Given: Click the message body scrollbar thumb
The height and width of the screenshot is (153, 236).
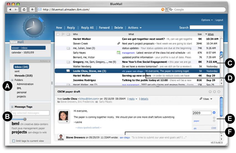Looking at the screenshot, I should point(221,107).
